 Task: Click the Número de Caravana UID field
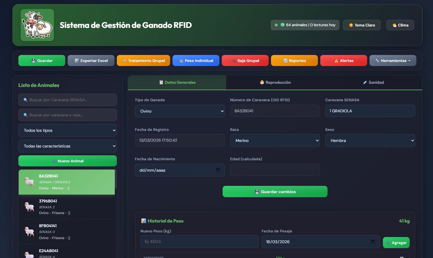pos(275,111)
